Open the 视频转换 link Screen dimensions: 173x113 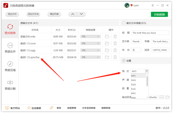106,108
